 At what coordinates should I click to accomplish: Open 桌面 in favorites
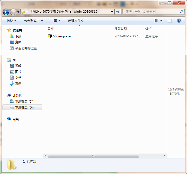tap(18, 42)
